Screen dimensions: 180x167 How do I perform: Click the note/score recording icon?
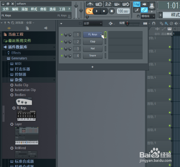137,10
